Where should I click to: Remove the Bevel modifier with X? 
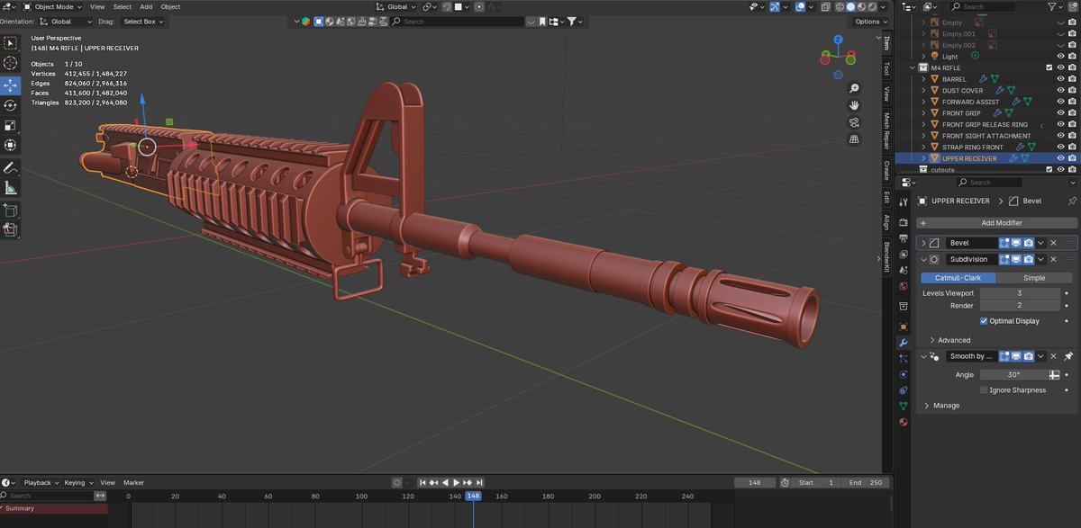click(1053, 243)
